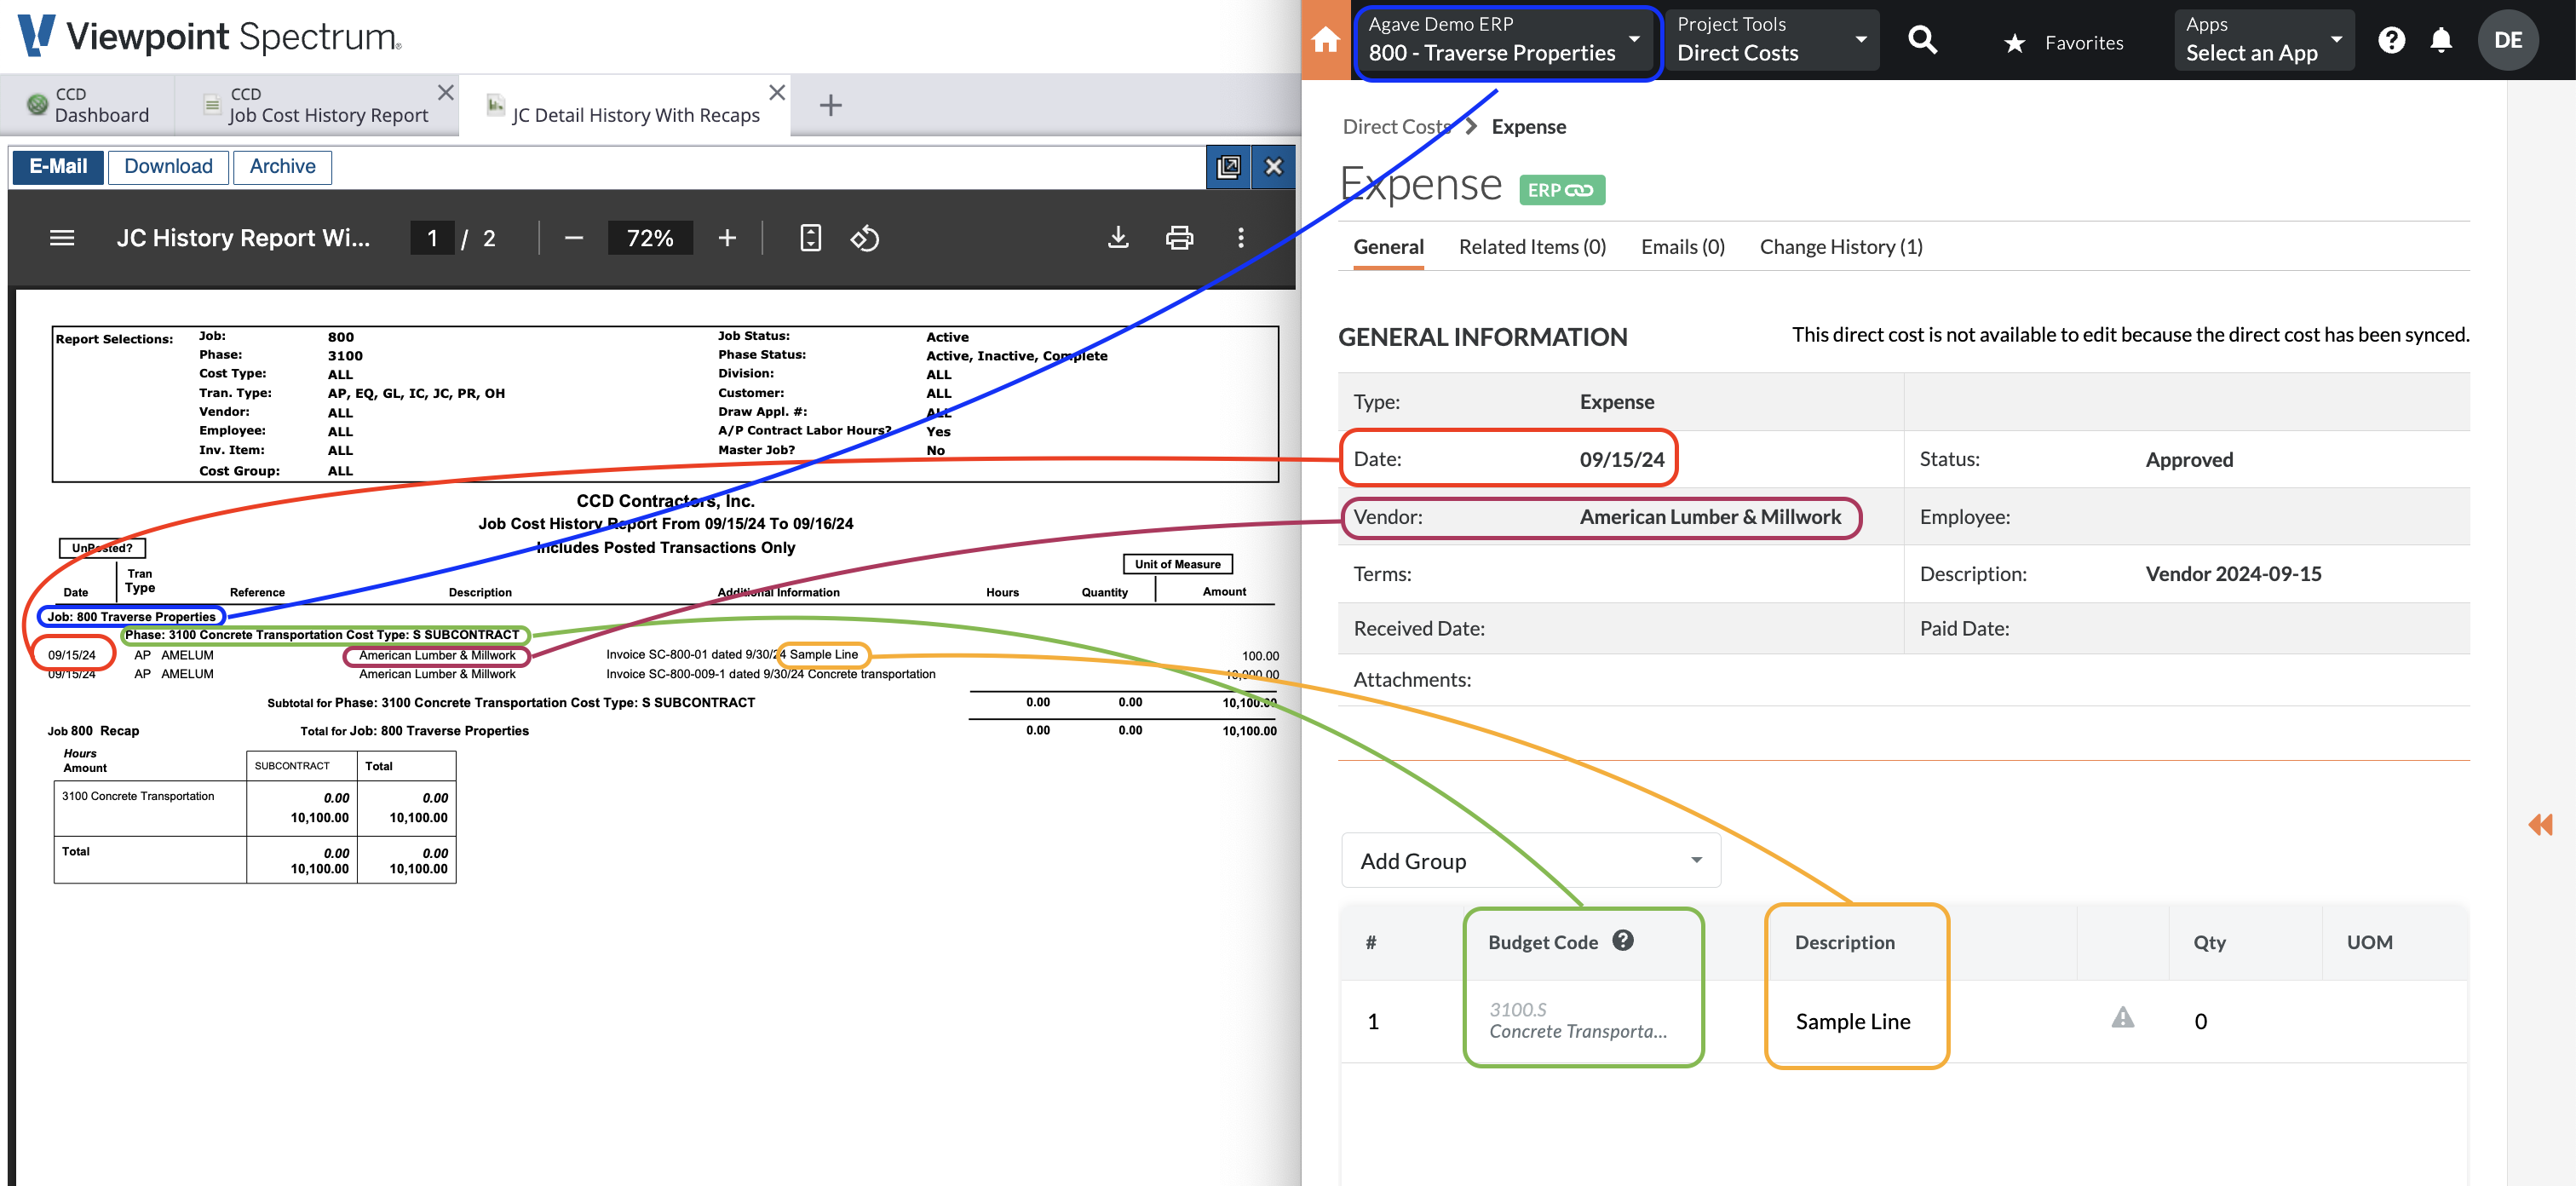Screen dimensions: 2576x1186
Task: Click the PDF zoom percentage field
Action: 650,238
